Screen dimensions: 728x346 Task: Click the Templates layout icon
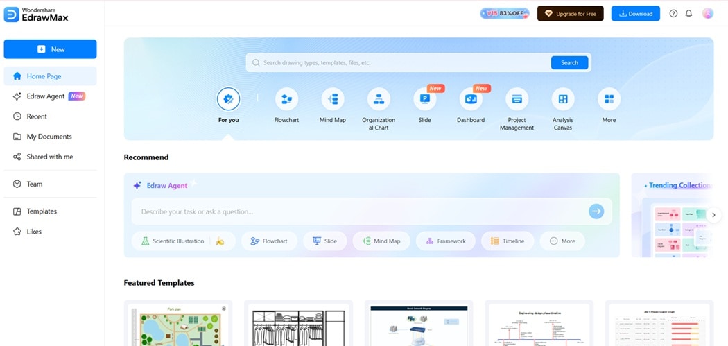pos(17,211)
